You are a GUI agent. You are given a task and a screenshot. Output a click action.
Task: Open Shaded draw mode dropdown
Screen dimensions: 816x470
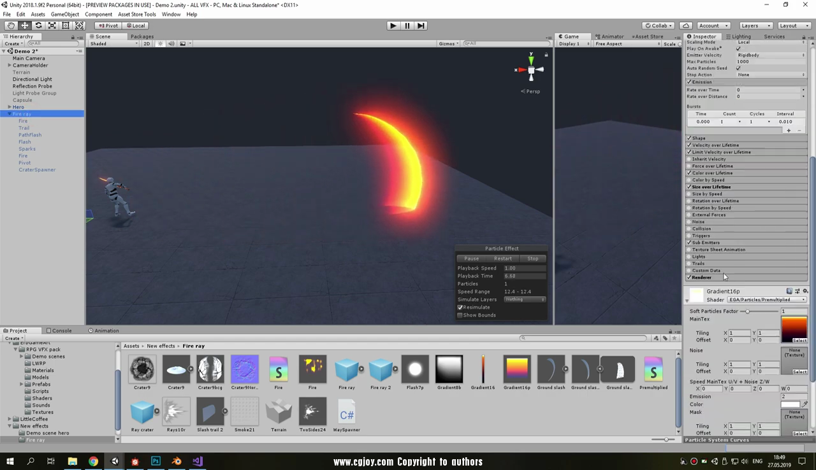tap(113, 43)
